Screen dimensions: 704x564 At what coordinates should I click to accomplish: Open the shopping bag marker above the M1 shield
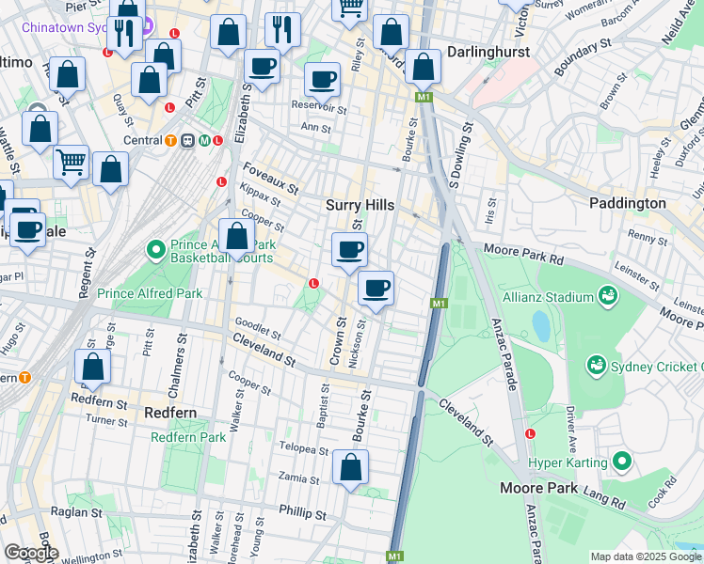click(x=424, y=67)
